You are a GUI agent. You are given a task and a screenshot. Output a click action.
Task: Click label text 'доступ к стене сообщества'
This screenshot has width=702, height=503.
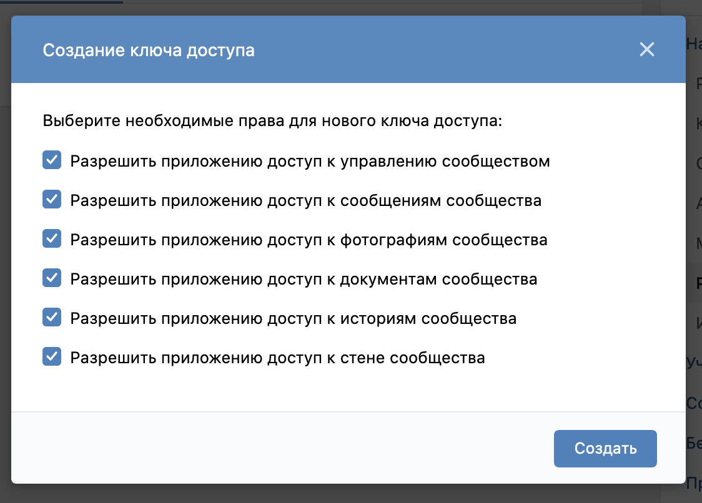pos(377,358)
